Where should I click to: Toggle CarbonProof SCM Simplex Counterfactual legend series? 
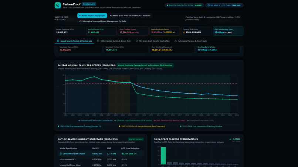95,121
